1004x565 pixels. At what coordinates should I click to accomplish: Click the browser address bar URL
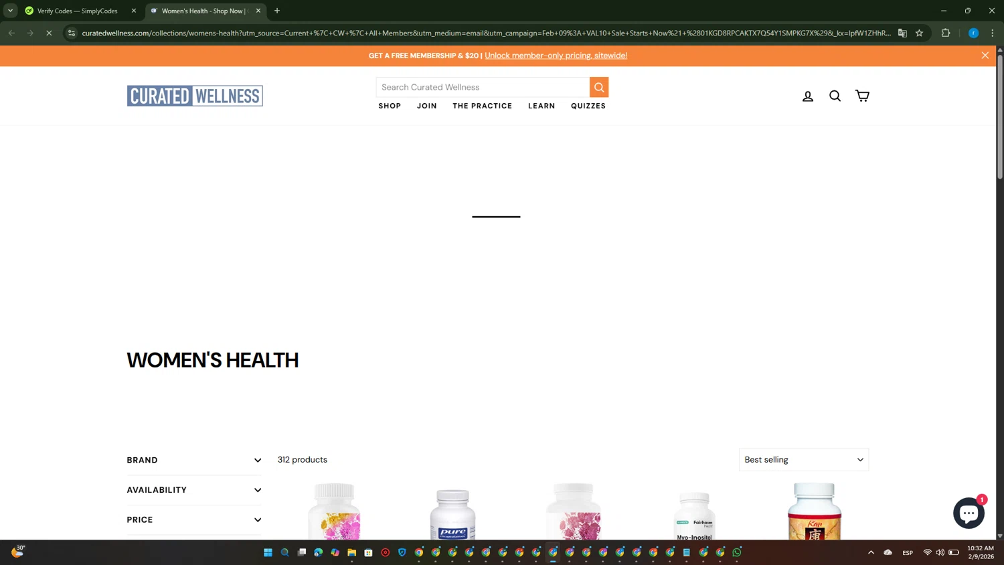tap(486, 33)
